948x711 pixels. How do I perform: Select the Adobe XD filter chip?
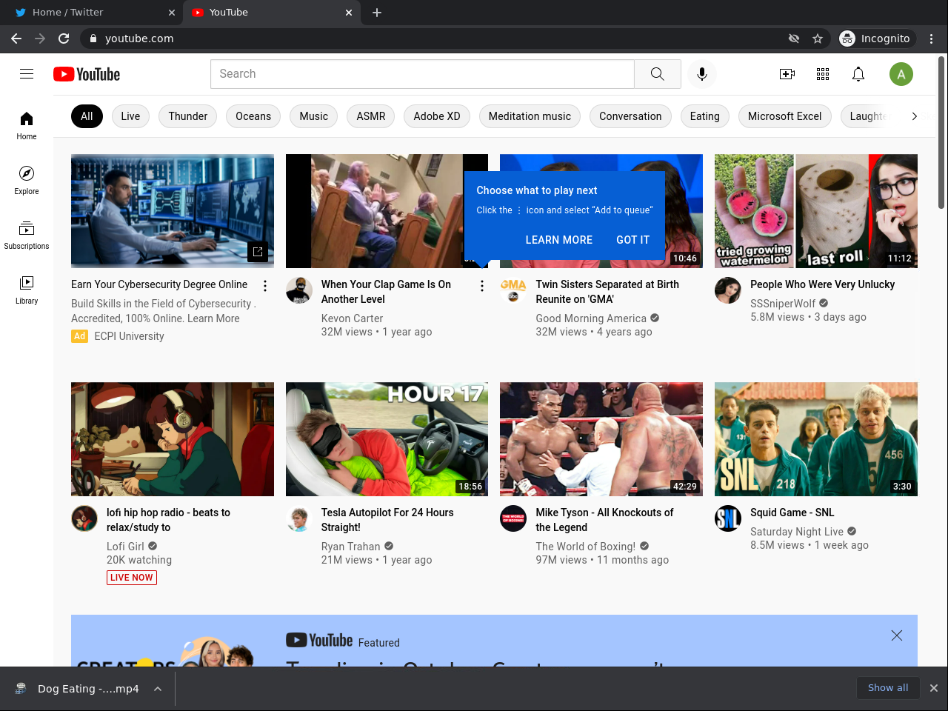click(437, 116)
